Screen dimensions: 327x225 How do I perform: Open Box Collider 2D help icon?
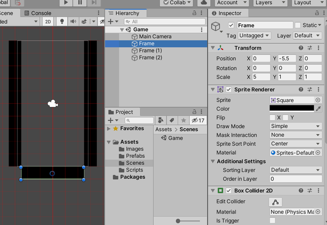[301, 190]
